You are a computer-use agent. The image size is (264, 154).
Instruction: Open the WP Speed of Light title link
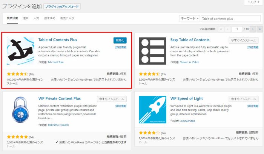tap(187, 98)
